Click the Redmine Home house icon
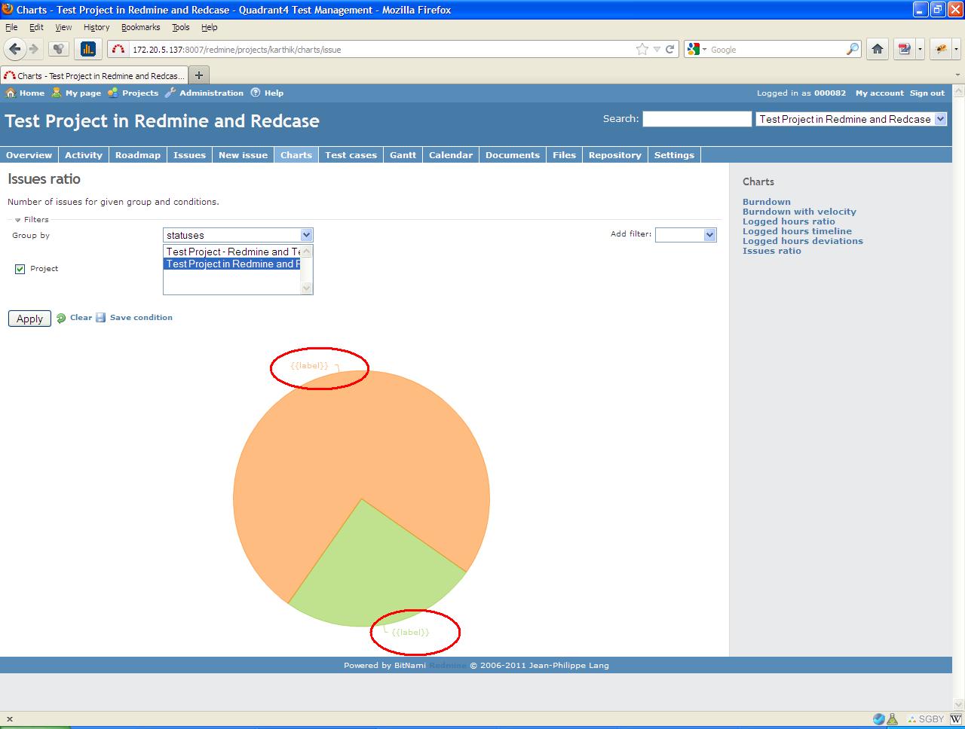This screenshot has width=965, height=729. pos(11,93)
